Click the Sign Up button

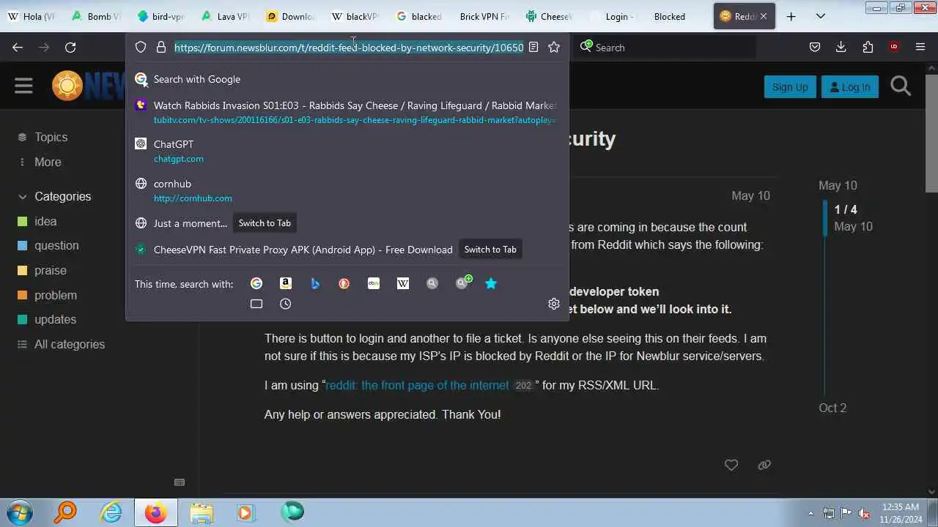(x=790, y=86)
